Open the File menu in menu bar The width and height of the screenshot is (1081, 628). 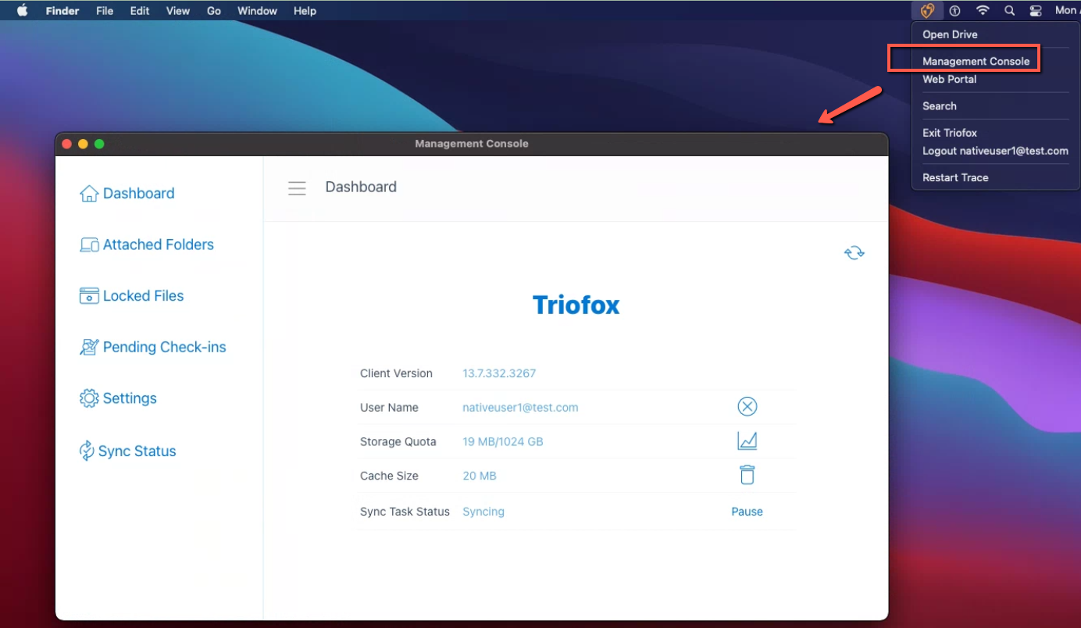[x=105, y=11]
